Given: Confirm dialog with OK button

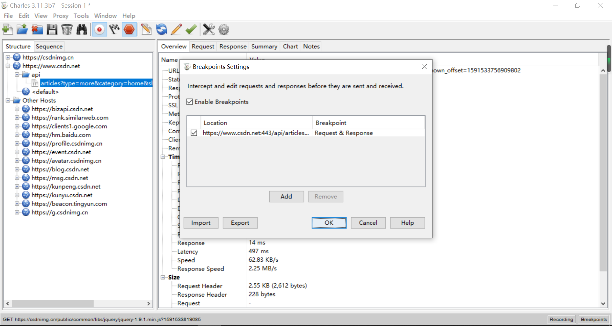Looking at the screenshot, I should (x=329, y=223).
